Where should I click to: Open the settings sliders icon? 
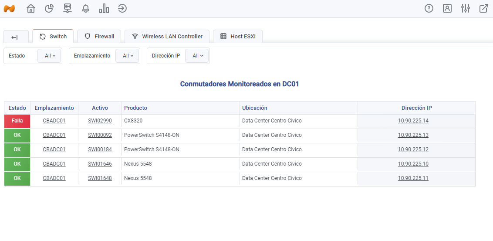(x=466, y=8)
